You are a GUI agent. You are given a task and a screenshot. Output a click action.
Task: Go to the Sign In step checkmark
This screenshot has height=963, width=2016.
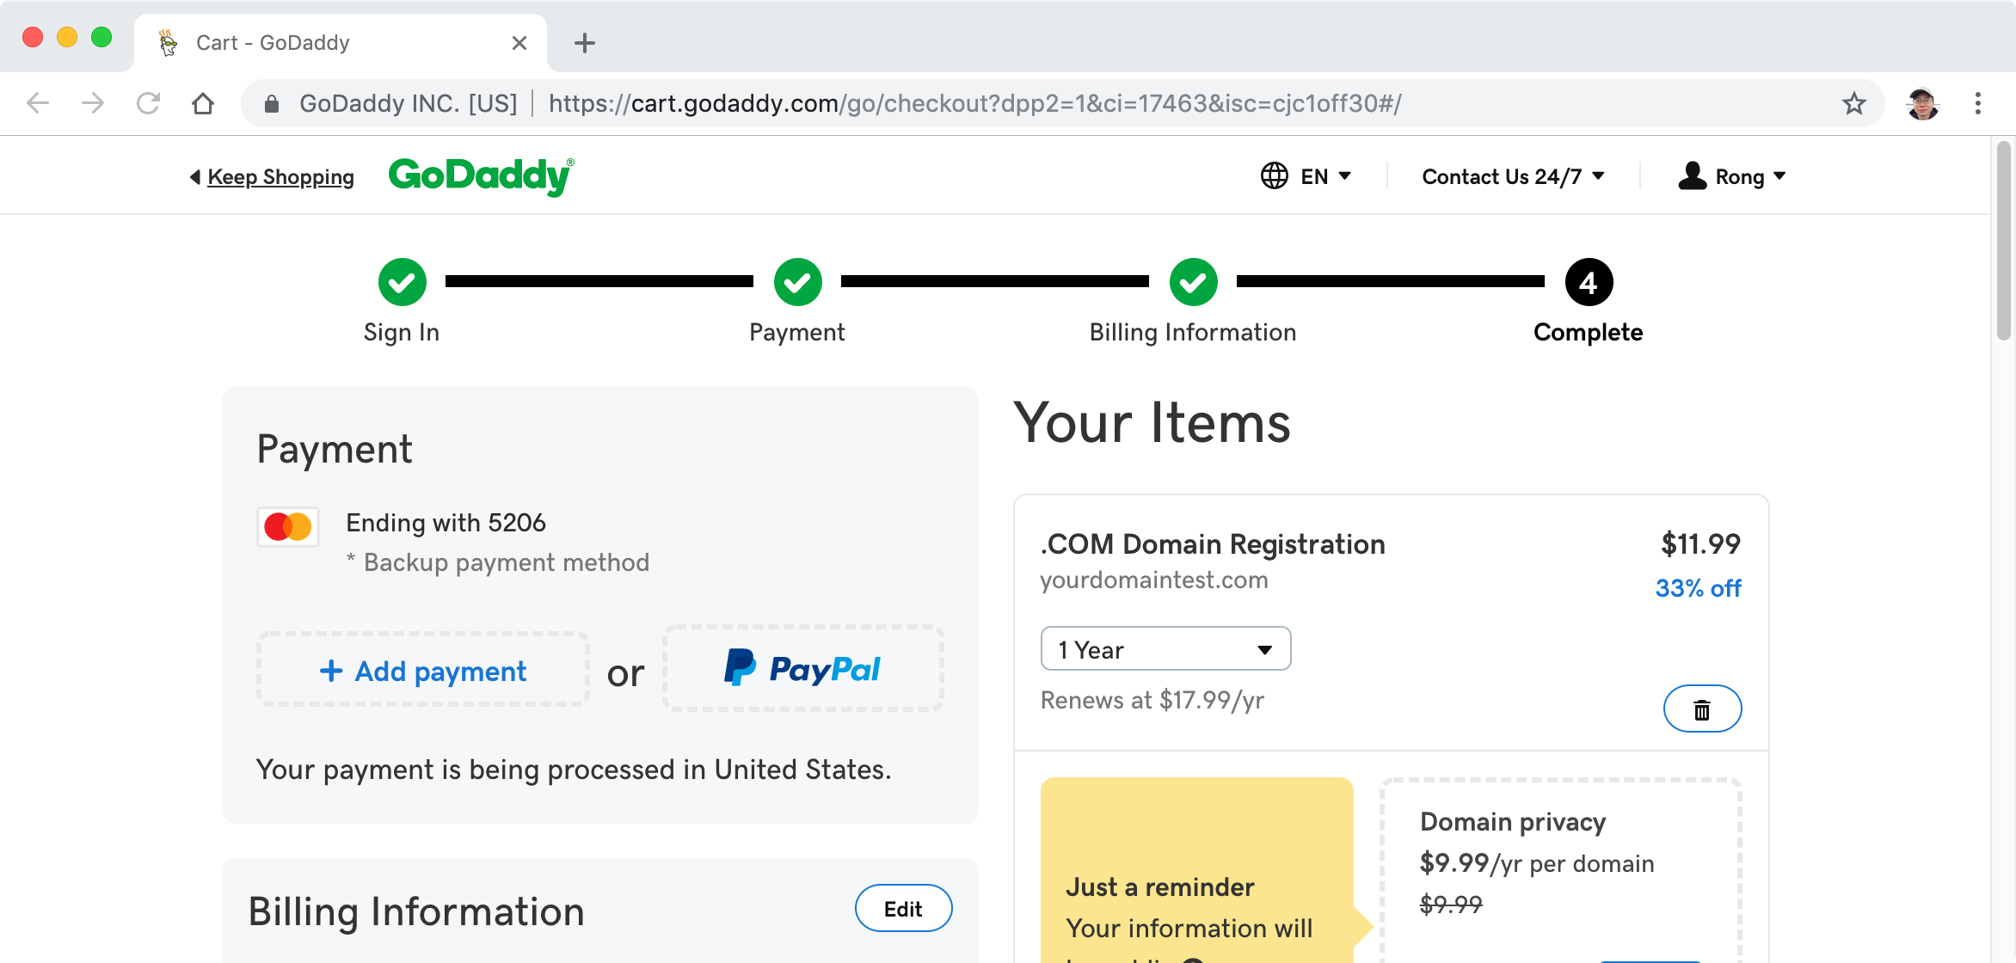pyautogui.click(x=402, y=282)
